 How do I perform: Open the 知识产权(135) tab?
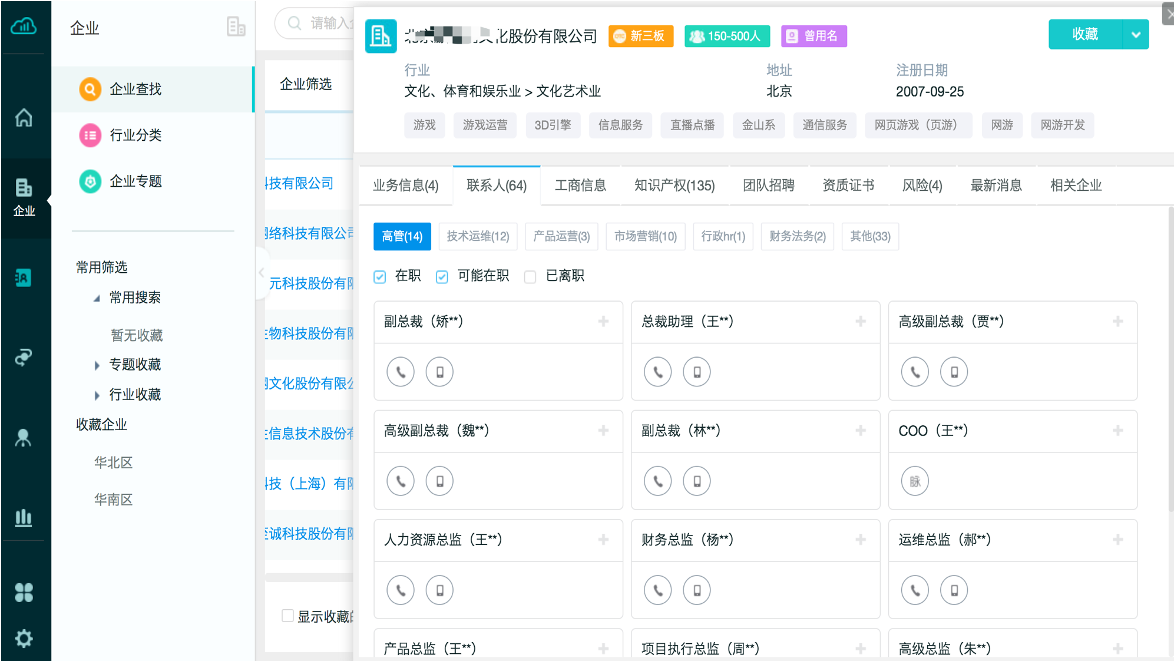point(674,186)
